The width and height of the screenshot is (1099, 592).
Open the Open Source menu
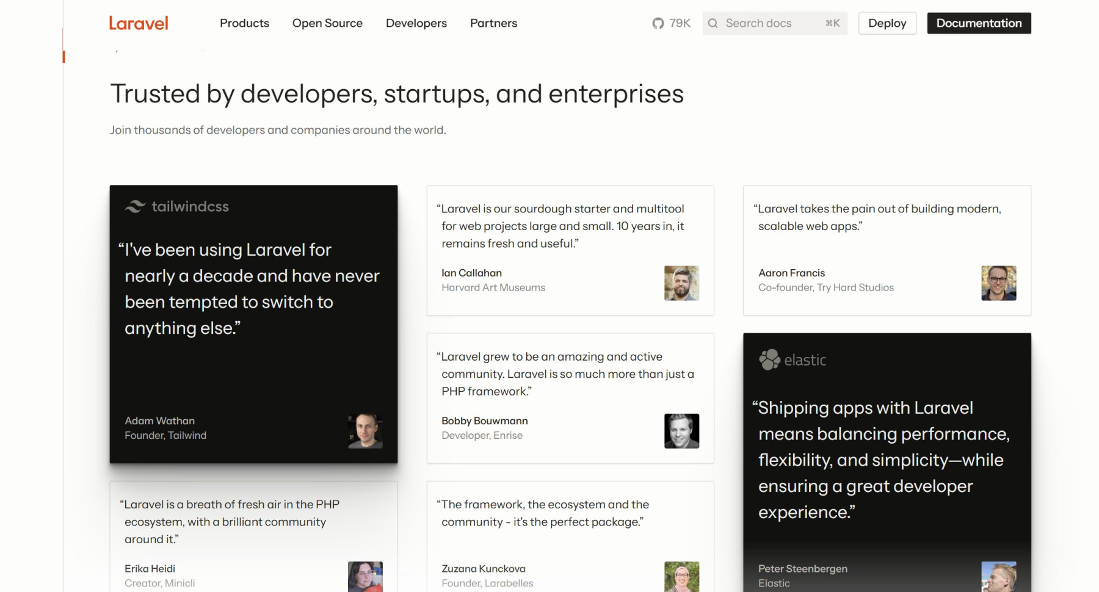tap(327, 23)
